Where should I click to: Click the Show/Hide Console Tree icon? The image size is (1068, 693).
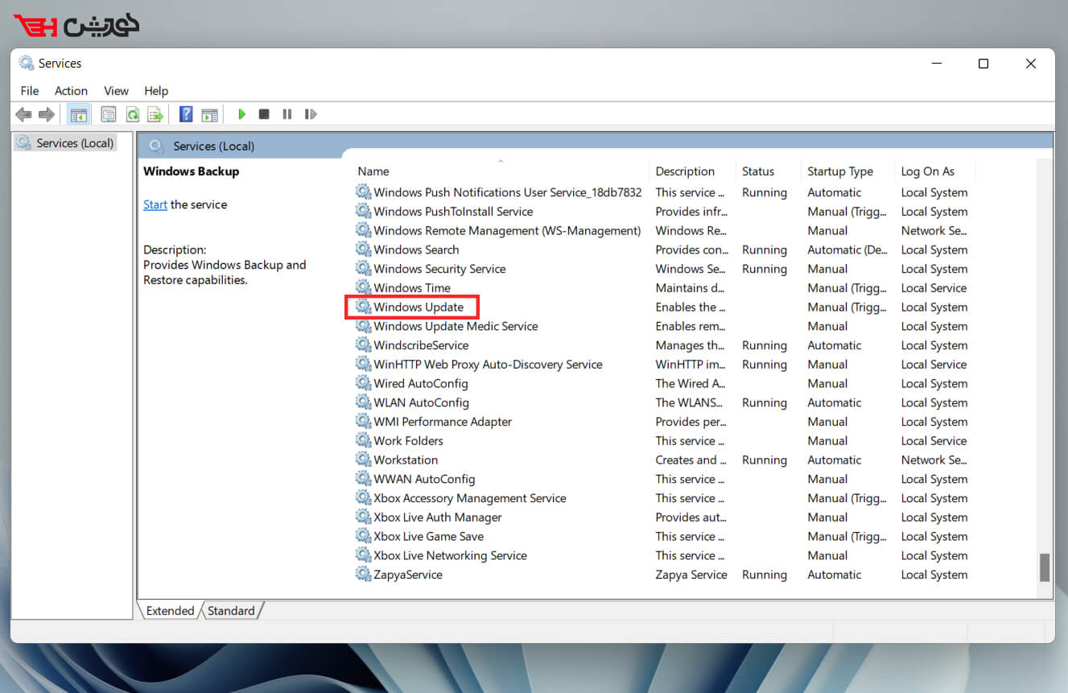point(78,114)
